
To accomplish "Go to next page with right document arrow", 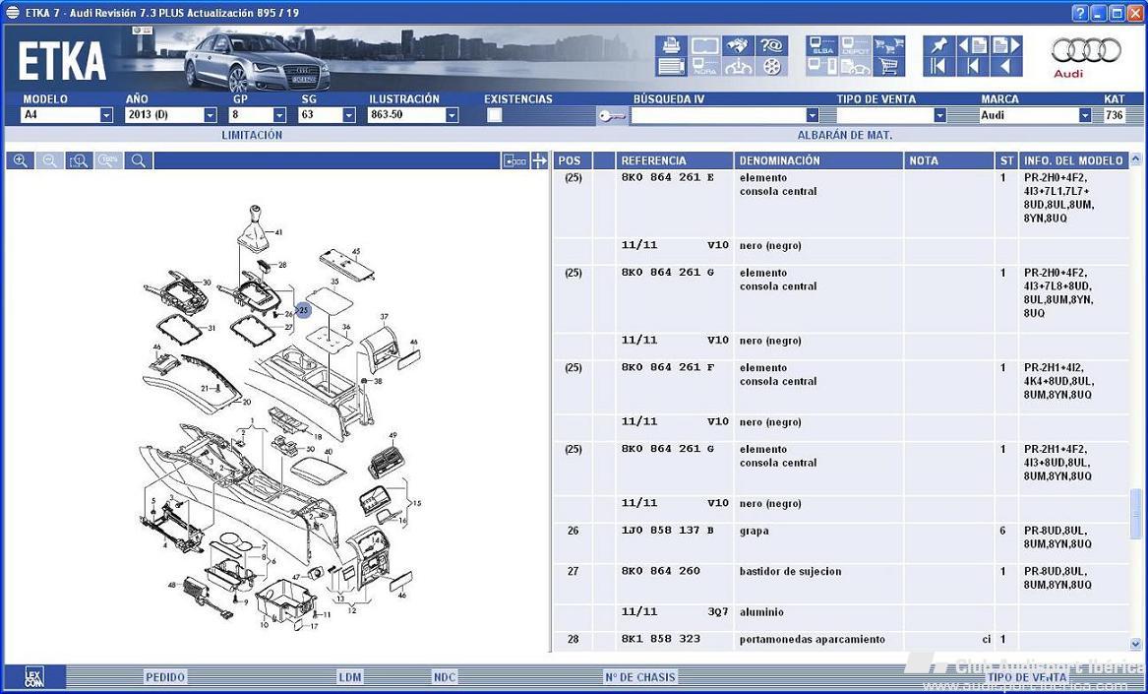I will 1006,45.
